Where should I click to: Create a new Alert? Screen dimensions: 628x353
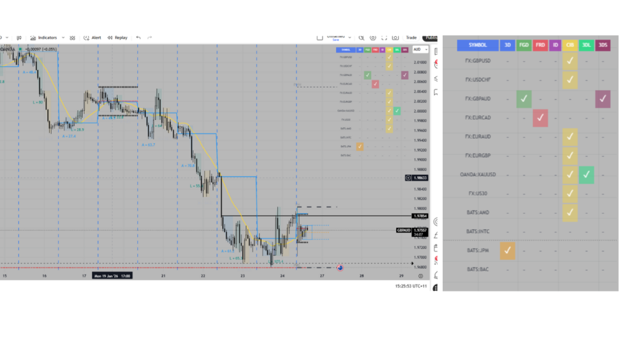93,37
